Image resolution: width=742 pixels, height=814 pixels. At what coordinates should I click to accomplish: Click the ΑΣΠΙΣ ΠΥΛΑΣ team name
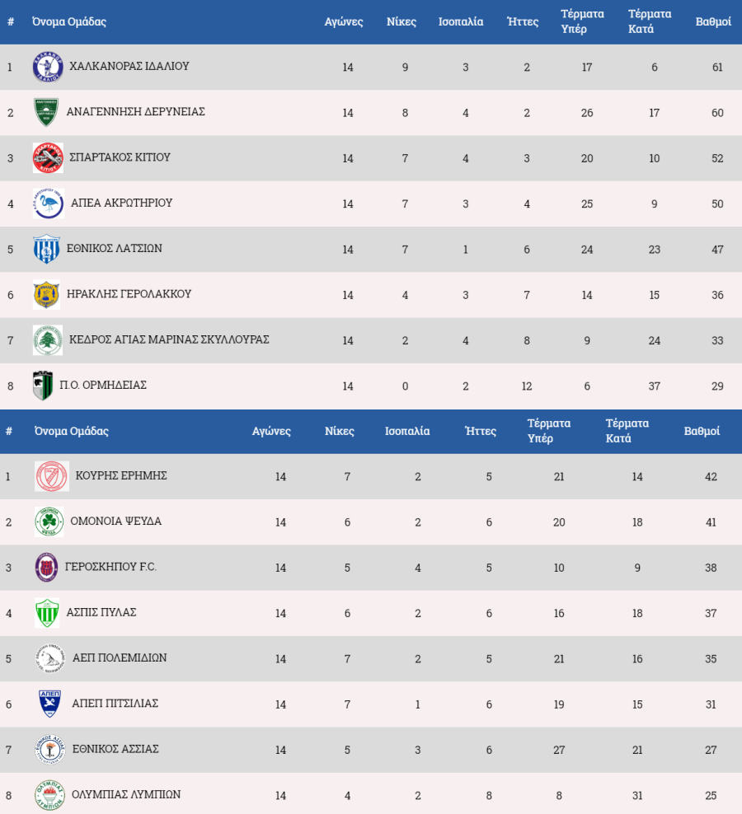pyautogui.click(x=101, y=613)
